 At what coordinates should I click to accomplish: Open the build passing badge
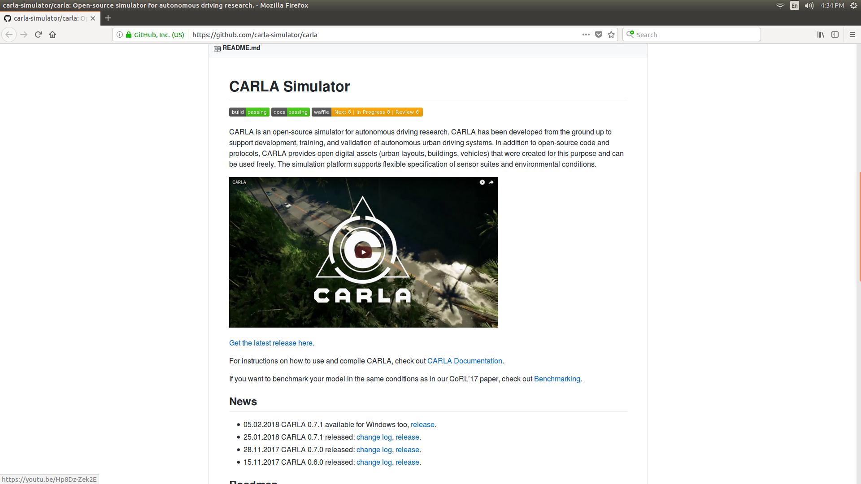(x=249, y=112)
